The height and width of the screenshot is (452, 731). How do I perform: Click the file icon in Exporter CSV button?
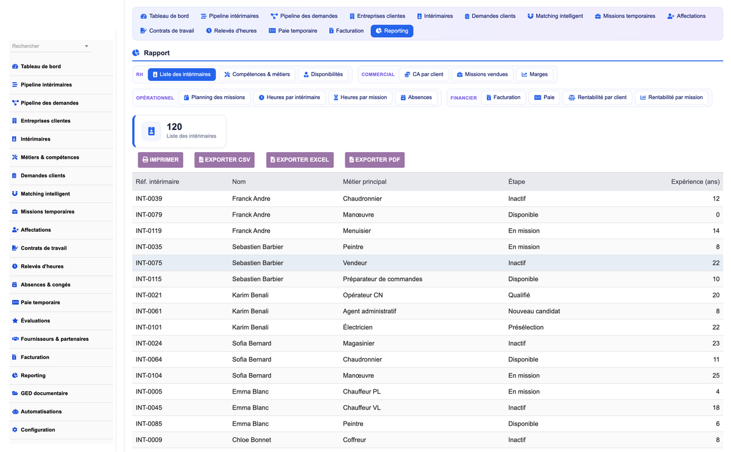pyautogui.click(x=201, y=160)
